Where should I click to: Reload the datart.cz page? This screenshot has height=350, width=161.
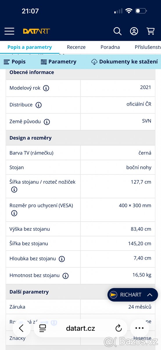point(119,328)
